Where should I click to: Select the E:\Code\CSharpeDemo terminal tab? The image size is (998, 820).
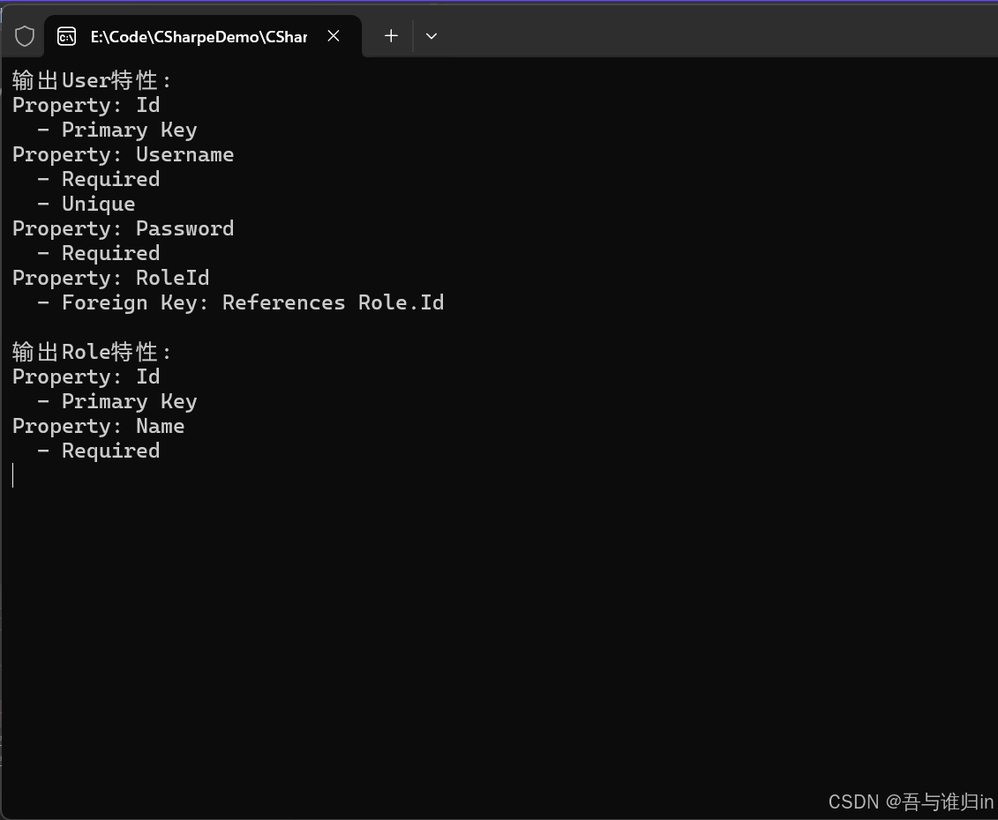coord(202,36)
